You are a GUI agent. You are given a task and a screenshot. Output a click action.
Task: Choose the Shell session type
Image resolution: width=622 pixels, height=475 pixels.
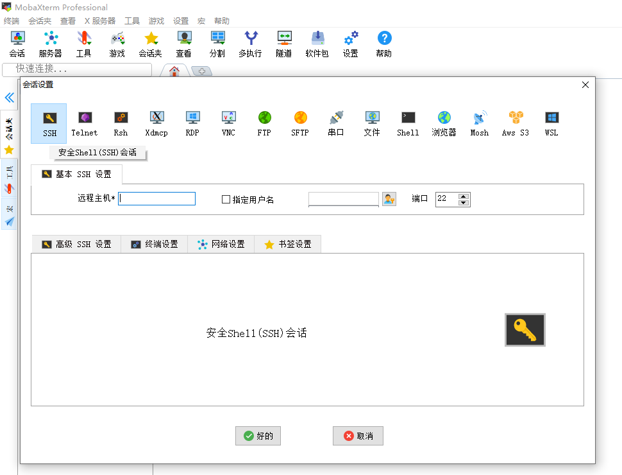(408, 123)
